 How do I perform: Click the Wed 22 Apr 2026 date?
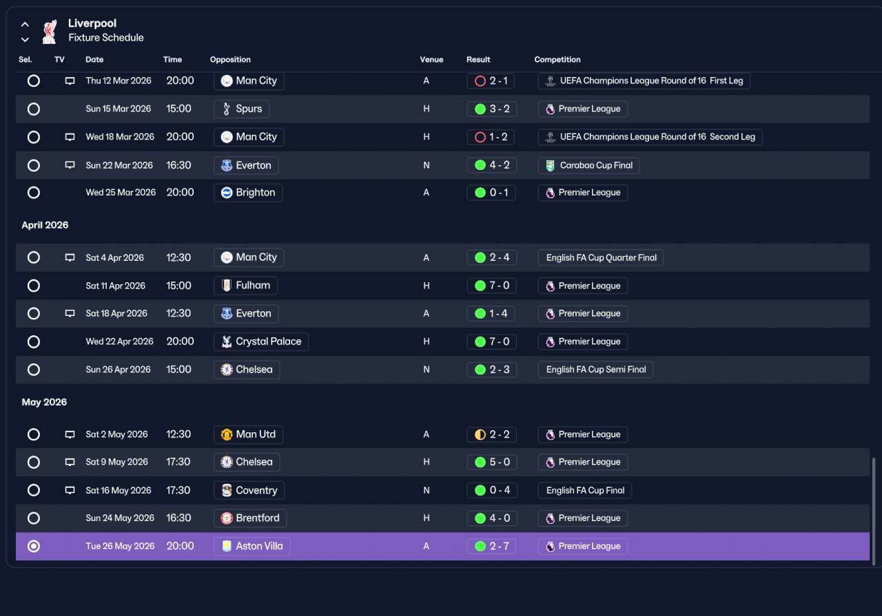pos(120,341)
